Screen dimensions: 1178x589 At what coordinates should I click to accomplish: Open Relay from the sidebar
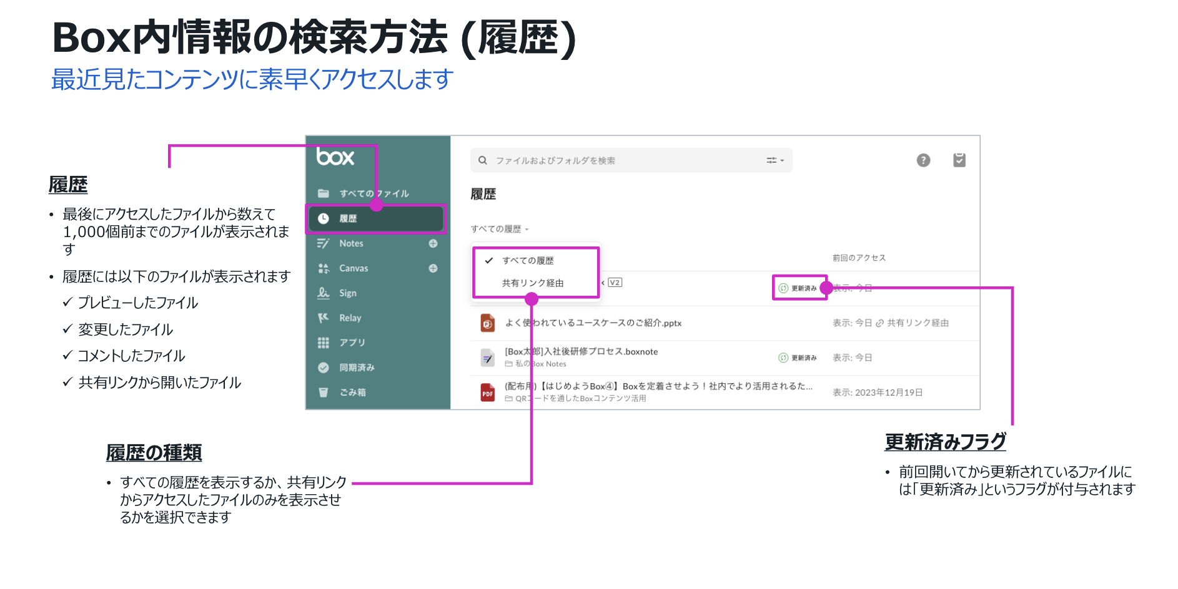(350, 318)
